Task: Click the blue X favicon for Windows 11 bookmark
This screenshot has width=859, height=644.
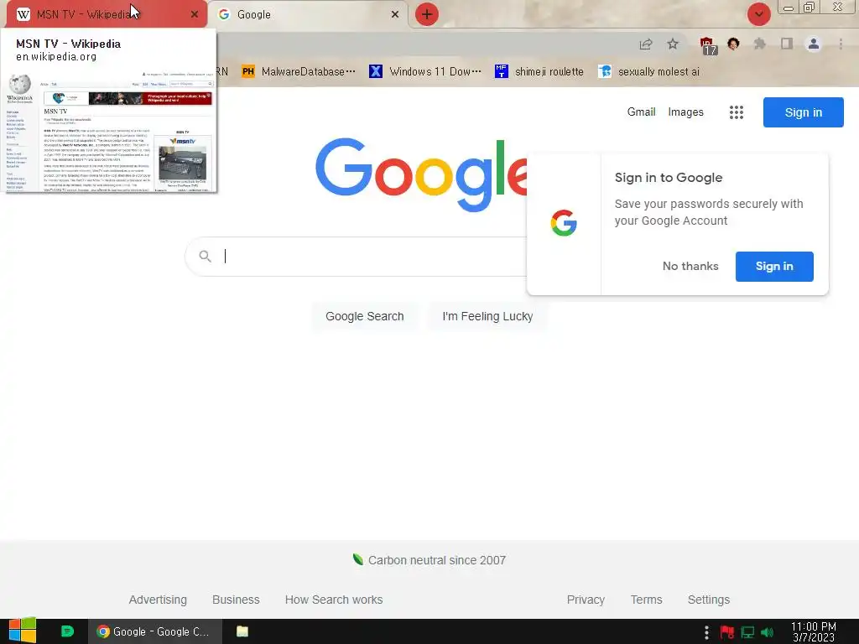Action: 376,72
